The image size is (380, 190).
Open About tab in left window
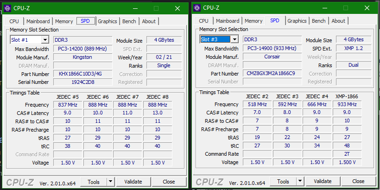[149, 21]
